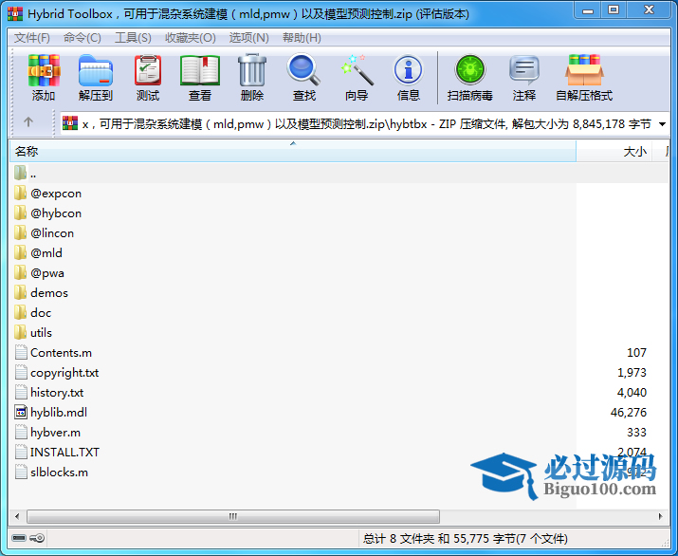
Task: Select the demos folder icon
Action: click(x=20, y=293)
